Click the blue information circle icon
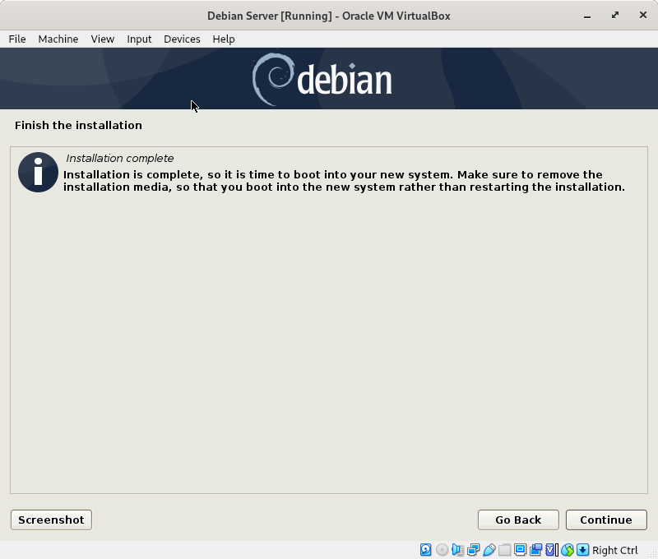658x559 pixels. (x=38, y=172)
